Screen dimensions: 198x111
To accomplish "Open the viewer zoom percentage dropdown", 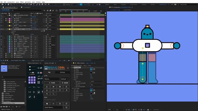I will tap(111, 110).
